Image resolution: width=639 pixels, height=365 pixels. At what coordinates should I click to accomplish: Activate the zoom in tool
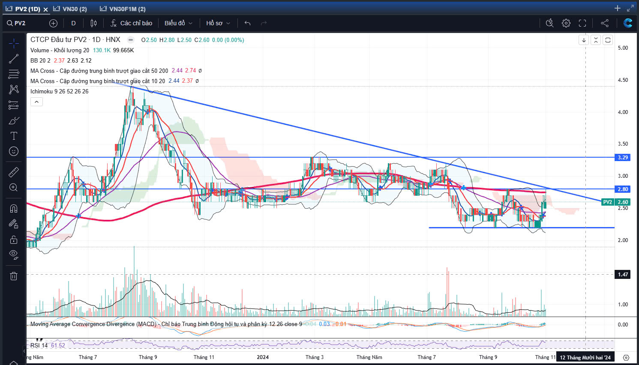pyautogui.click(x=14, y=187)
